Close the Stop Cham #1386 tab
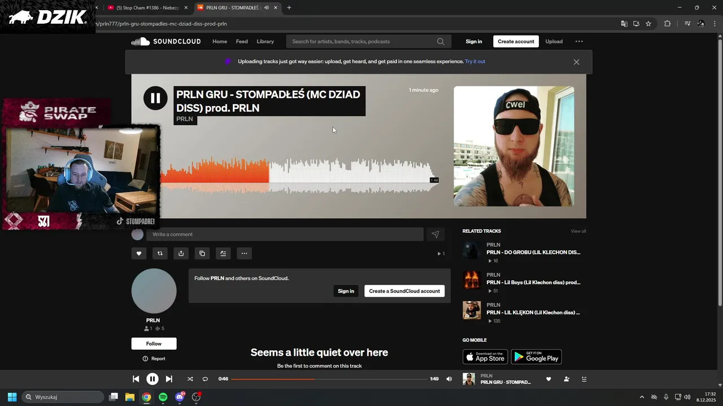 (x=186, y=8)
